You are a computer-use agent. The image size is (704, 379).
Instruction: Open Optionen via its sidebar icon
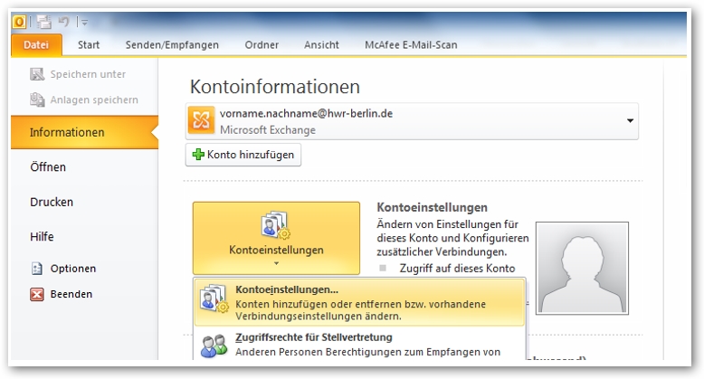[x=37, y=269]
